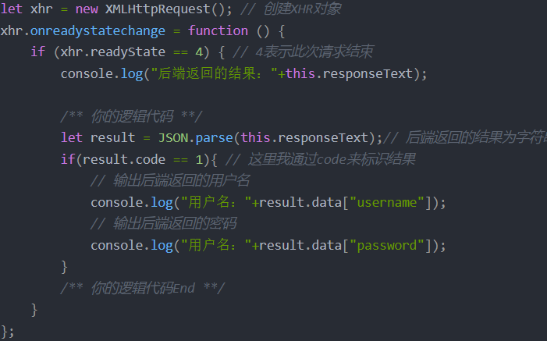Click the string "后端返回的结果："
Viewport: 547px width, 341px height.
tap(214, 73)
